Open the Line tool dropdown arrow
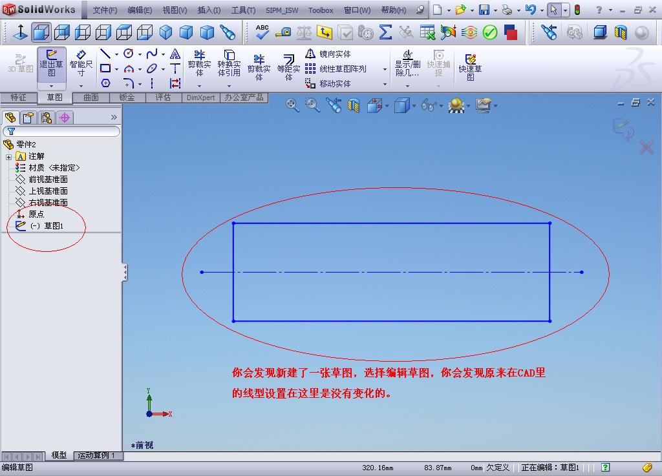Viewport: 662px width, 476px height. [x=117, y=54]
